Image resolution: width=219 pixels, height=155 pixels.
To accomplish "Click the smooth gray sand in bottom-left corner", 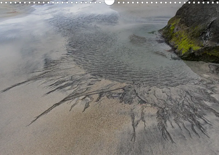I will pos(21,133).
